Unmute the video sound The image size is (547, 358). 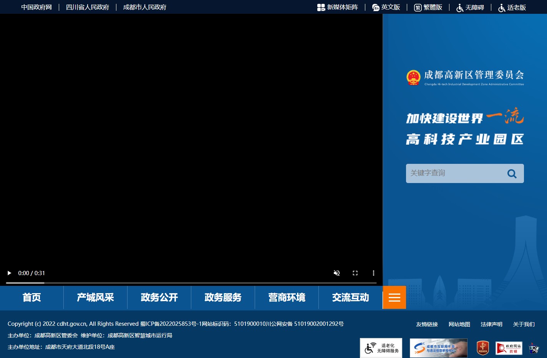[x=336, y=273]
